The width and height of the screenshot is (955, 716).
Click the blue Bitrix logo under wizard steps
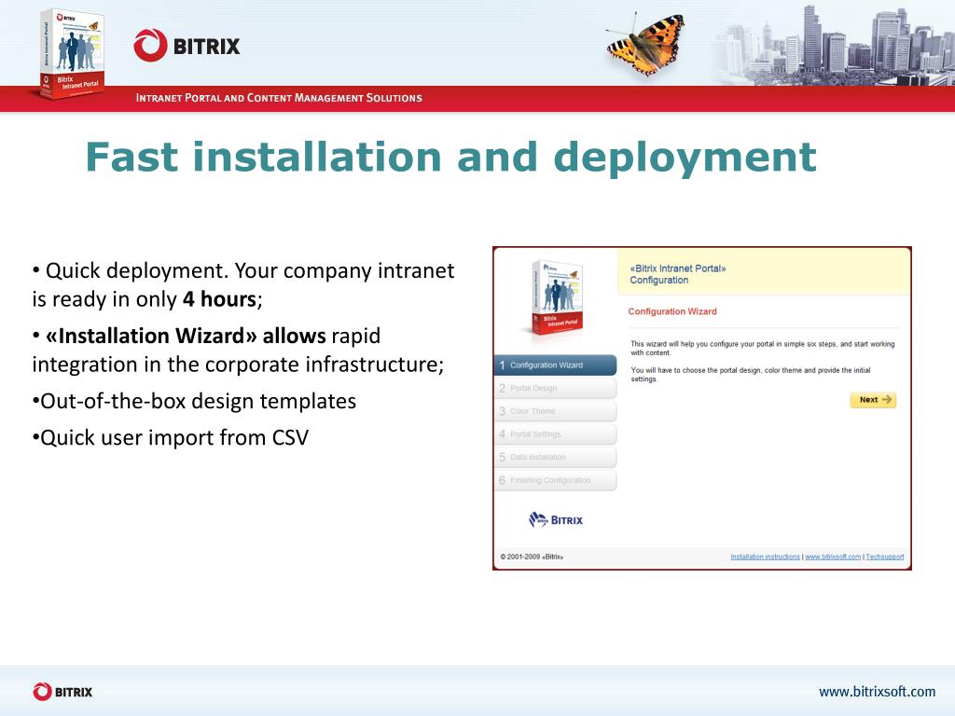pyautogui.click(x=556, y=520)
